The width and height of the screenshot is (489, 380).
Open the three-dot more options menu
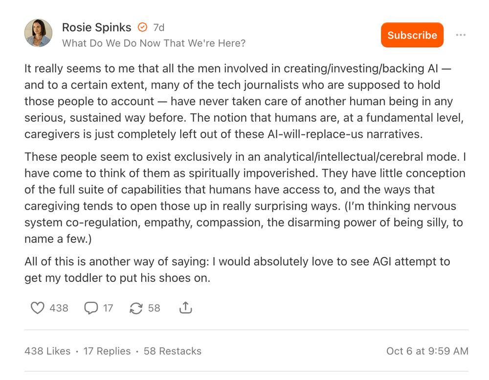click(461, 35)
